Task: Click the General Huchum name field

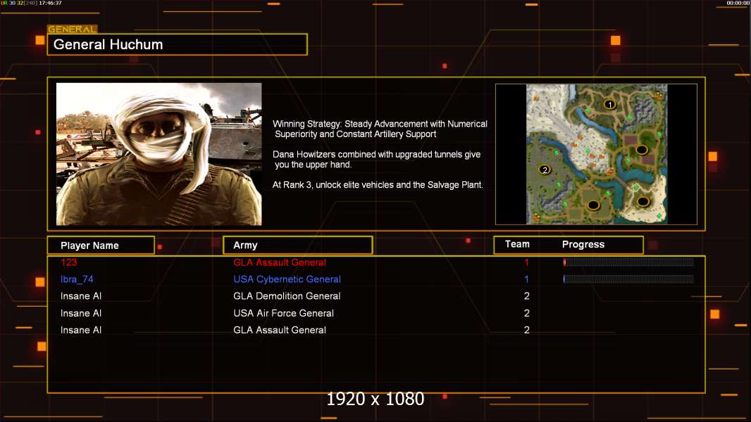Action: [178, 44]
